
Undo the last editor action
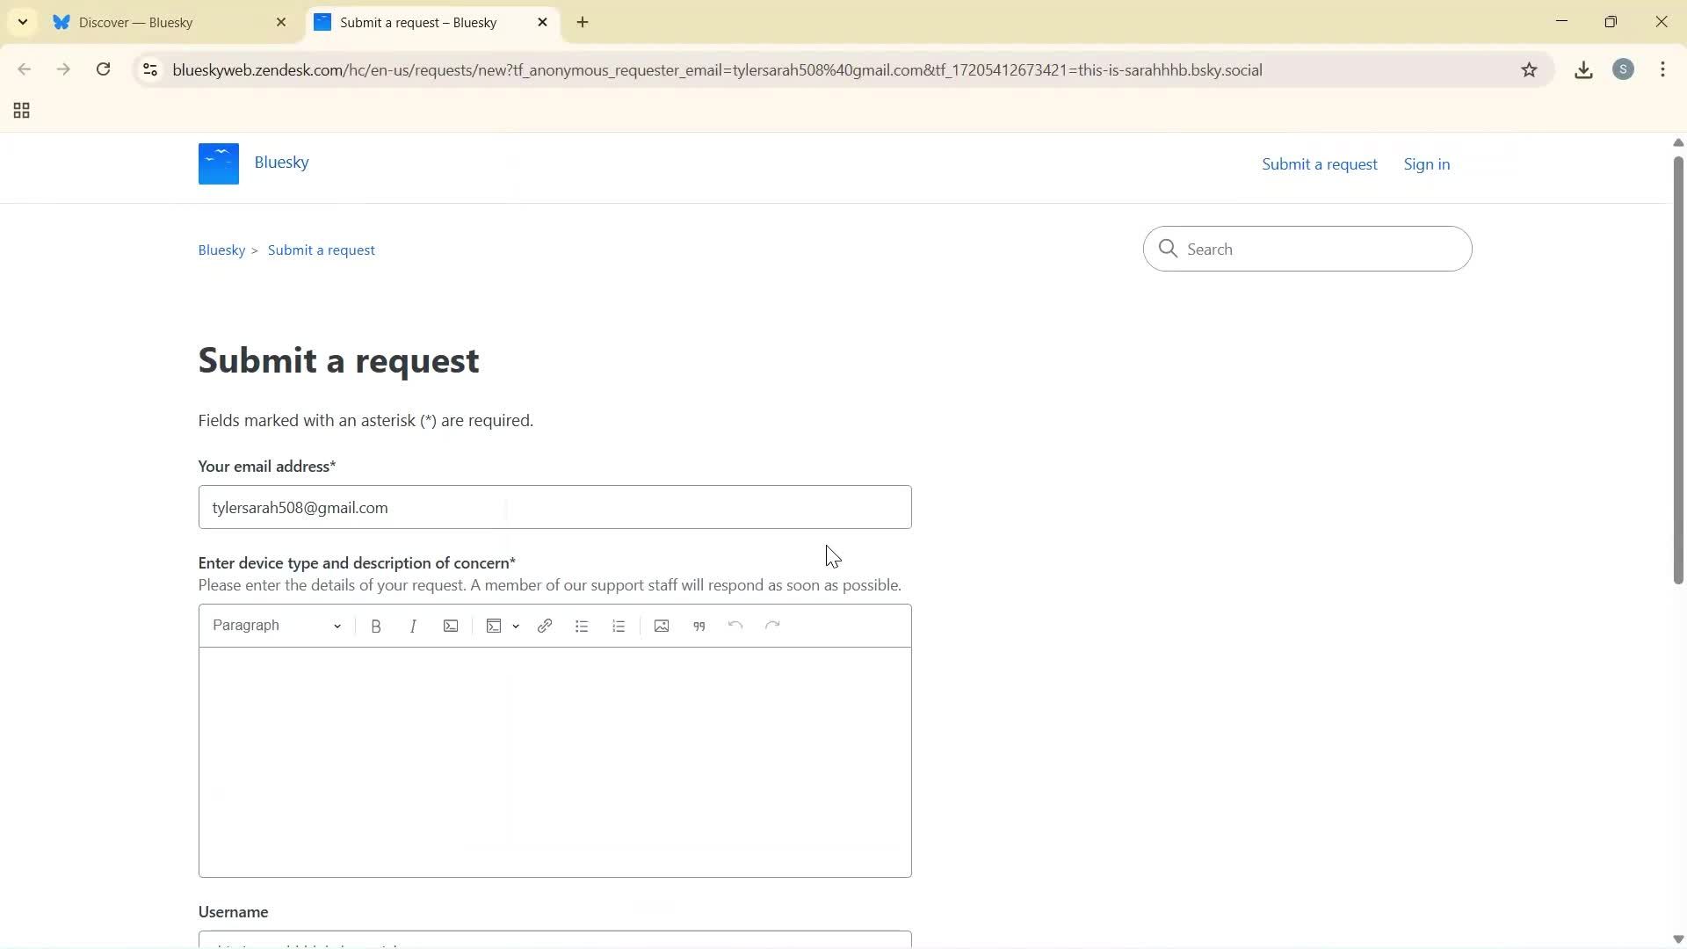[735, 625]
